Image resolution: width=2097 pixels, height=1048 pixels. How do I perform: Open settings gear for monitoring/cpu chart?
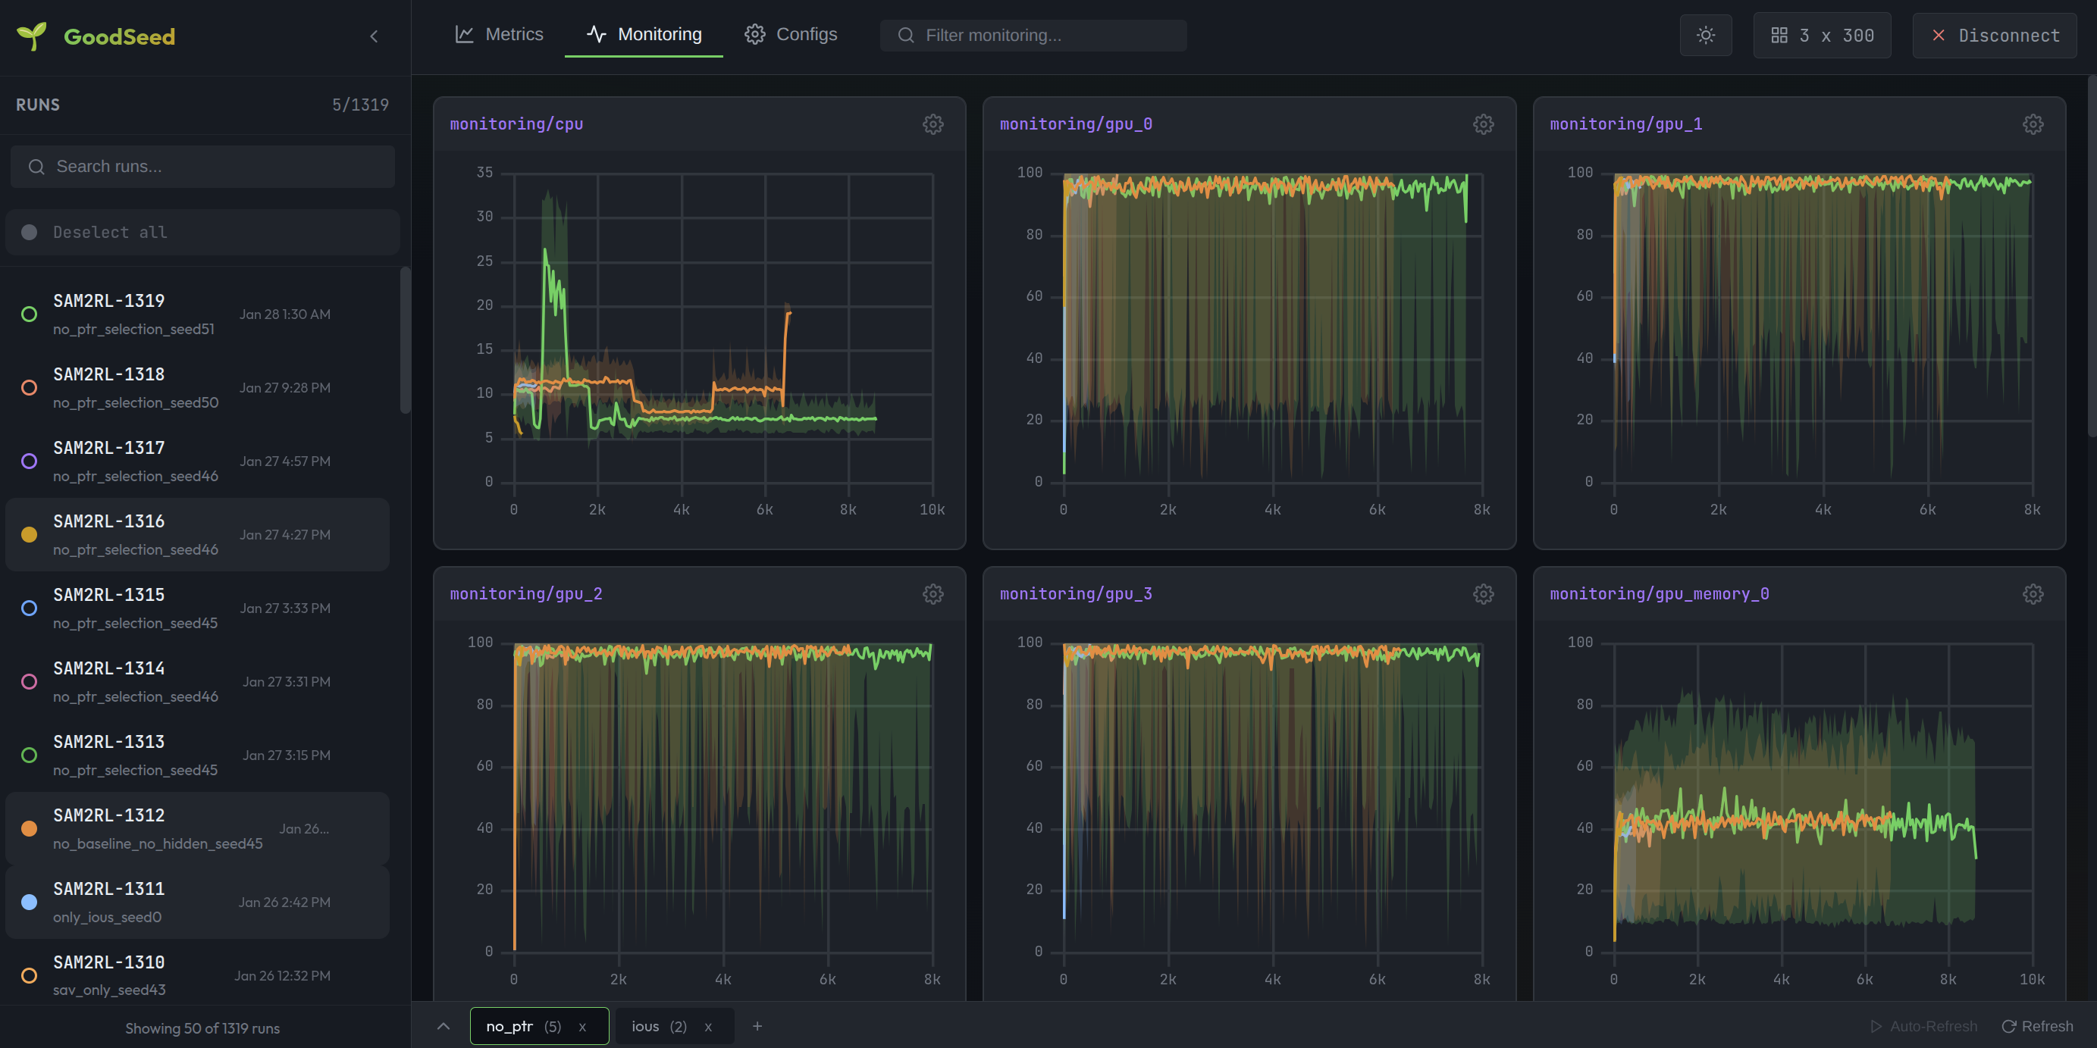click(933, 124)
